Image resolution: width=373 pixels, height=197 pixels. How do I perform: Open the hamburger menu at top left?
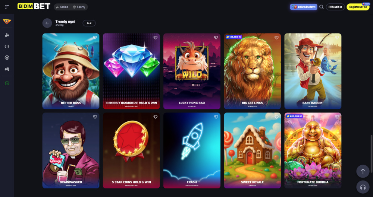pos(7,7)
